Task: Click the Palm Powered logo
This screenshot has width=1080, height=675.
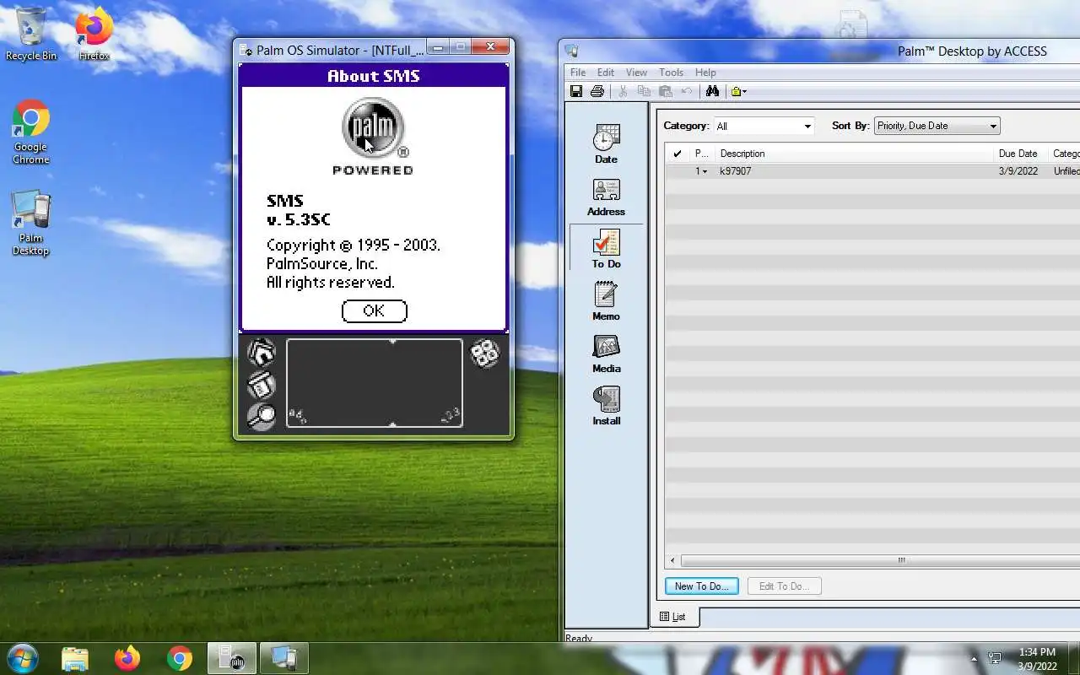Action: click(x=373, y=136)
